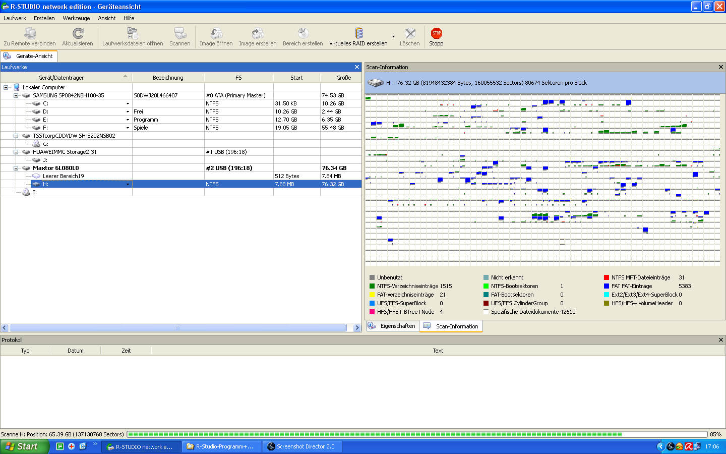Select the C: partition
The width and height of the screenshot is (726, 454).
(45, 103)
